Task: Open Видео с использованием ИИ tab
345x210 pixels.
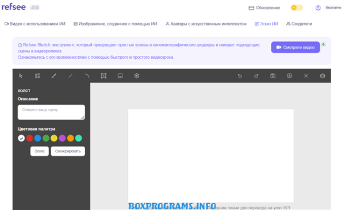Action: pyautogui.click(x=35, y=24)
